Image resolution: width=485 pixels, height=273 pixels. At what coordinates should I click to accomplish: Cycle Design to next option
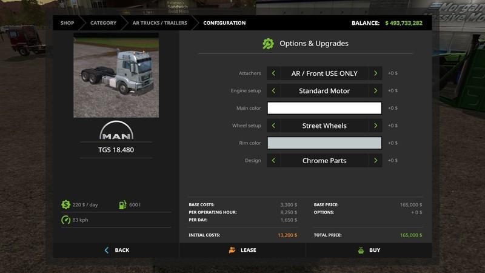375,161
